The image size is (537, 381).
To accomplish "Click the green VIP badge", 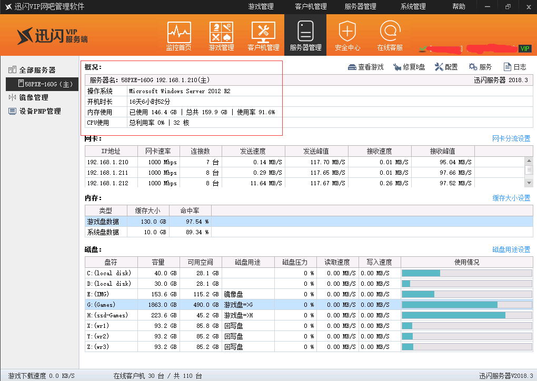I will [525, 48].
